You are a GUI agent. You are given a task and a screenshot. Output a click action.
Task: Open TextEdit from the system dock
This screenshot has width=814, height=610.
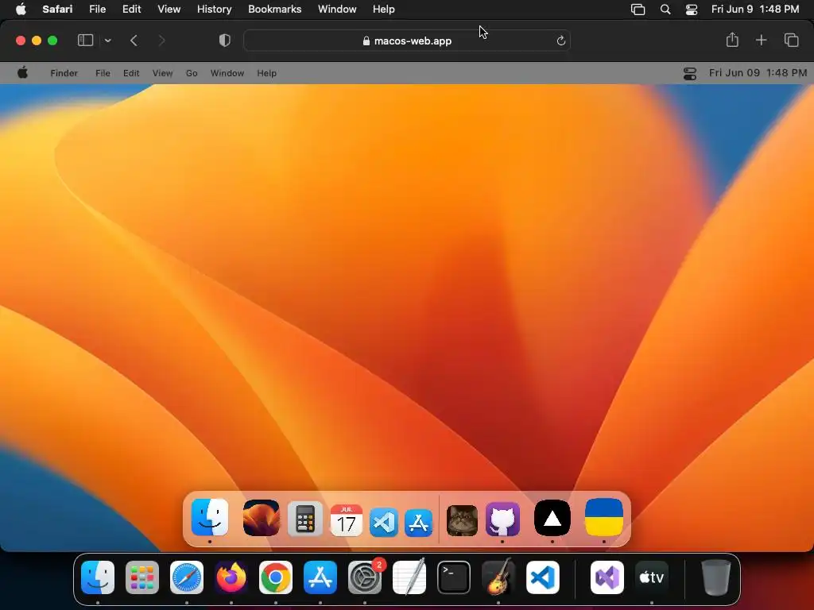tap(409, 577)
